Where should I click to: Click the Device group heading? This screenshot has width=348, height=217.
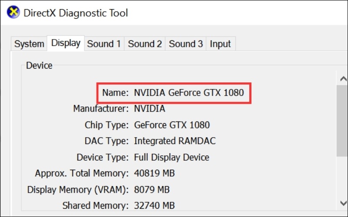pyautogui.click(x=39, y=66)
